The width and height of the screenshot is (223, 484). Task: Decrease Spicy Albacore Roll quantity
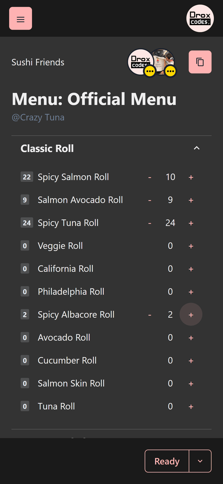click(x=150, y=315)
